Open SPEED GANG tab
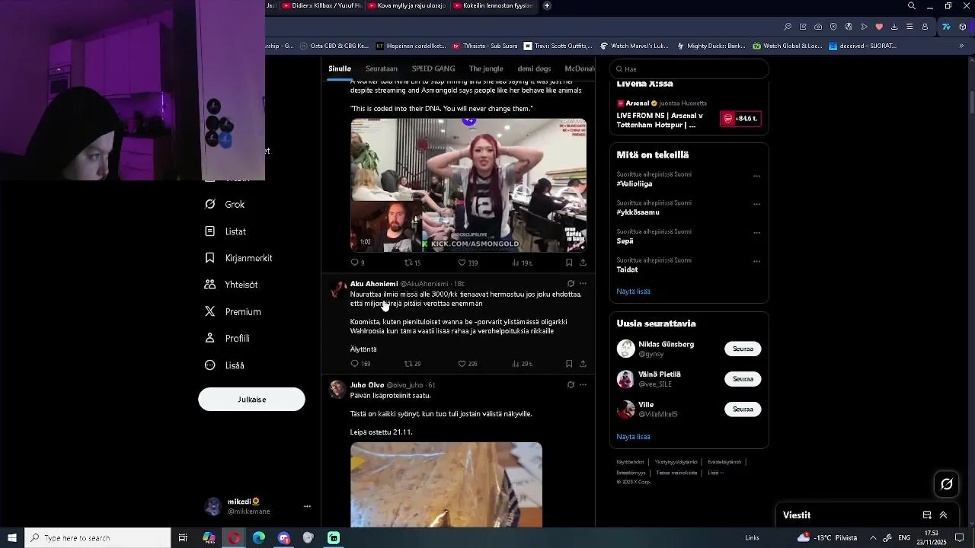The width and height of the screenshot is (975, 548). pyautogui.click(x=433, y=68)
